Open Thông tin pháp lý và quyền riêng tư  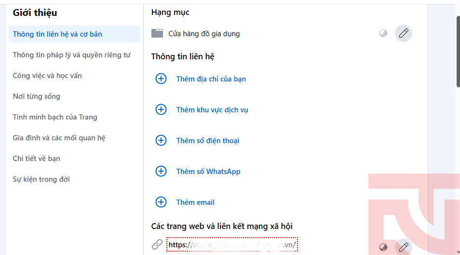point(71,55)
